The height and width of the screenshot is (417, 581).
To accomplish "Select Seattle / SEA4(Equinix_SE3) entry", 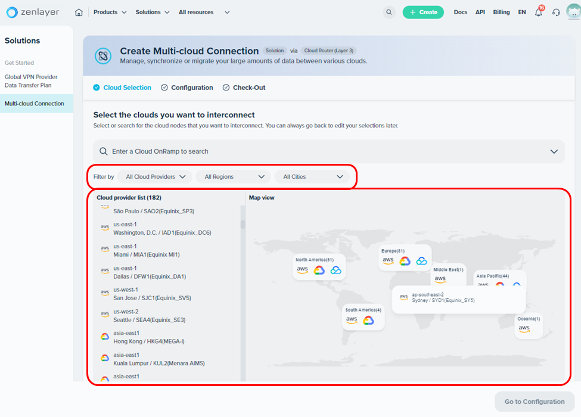I will point(149,316).
